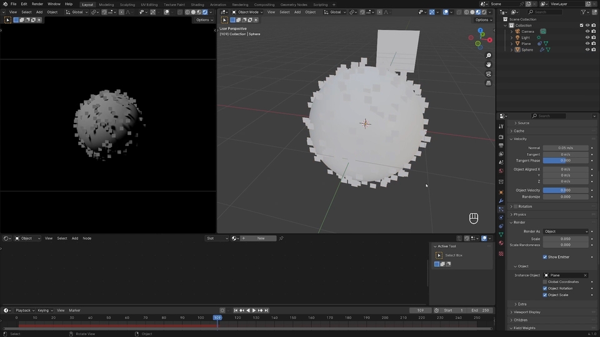Viewport: 600px width, 337px height.
Task: Enable the Rotation panel checkbox
Action: point(516,207)
